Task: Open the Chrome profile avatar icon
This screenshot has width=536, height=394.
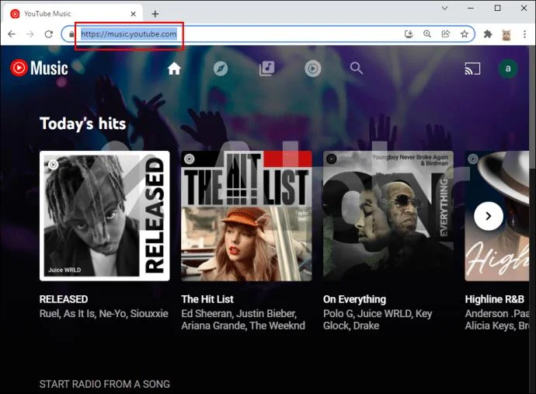Action: 506,34
